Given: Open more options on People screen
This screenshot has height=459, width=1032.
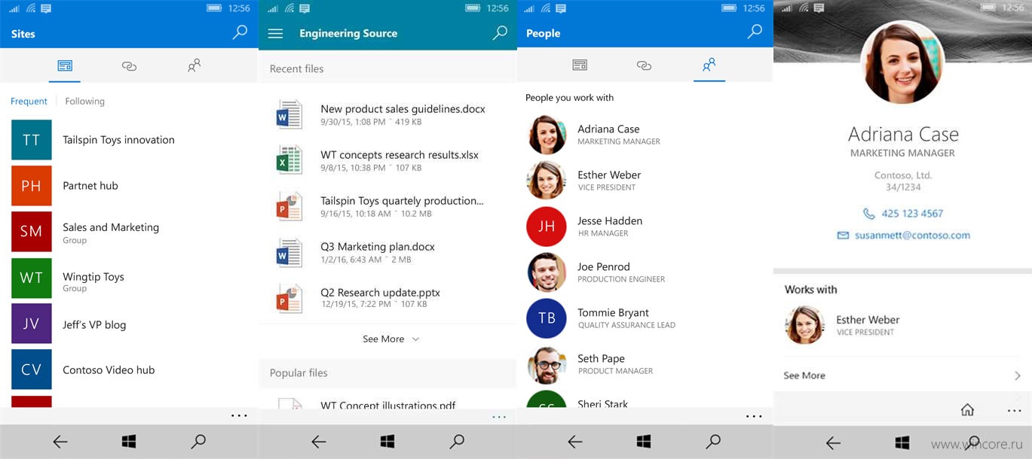Looking at the screenshot, I should [x=754, y=416].
